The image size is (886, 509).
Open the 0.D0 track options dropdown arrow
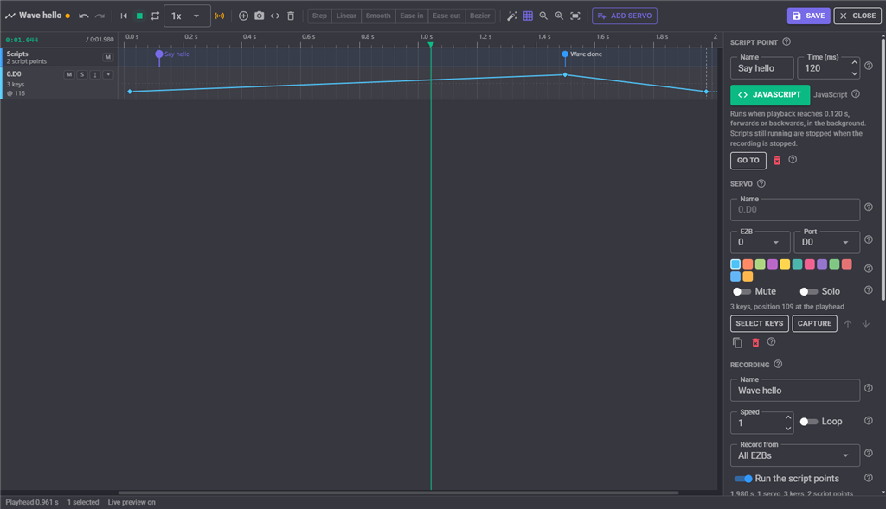click(108, 74)
